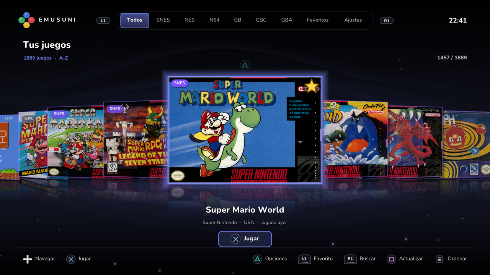Click the Opciones label in footer

pos(276,259)
